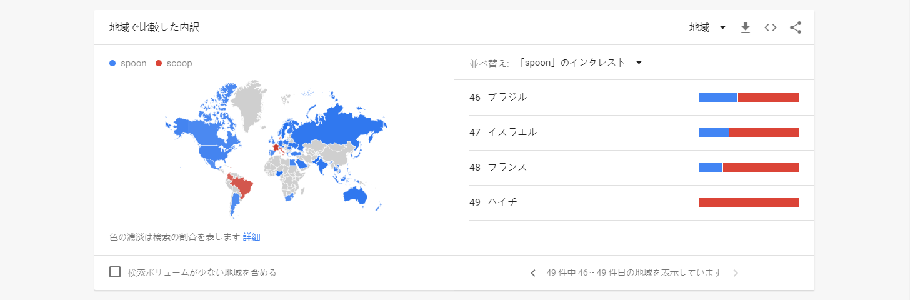
Task: Select the イスラエル row
Action: tap(512, 132)
